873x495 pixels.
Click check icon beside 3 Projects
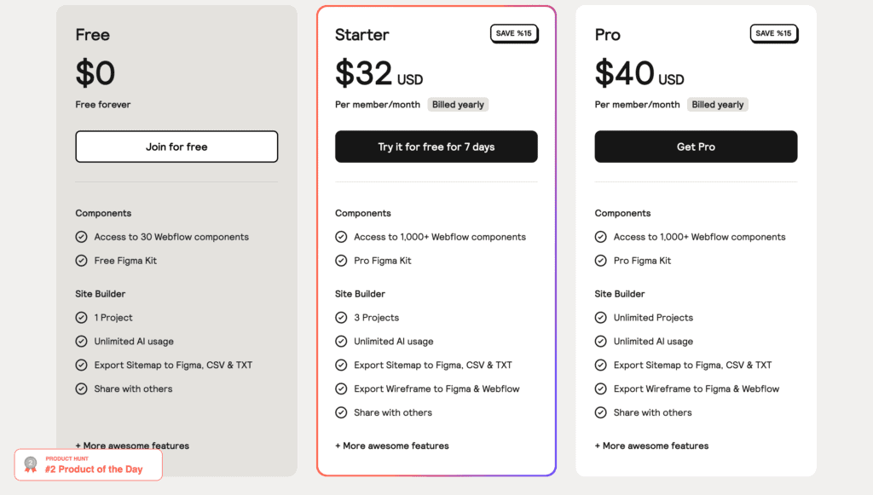(x=341, y=318)
